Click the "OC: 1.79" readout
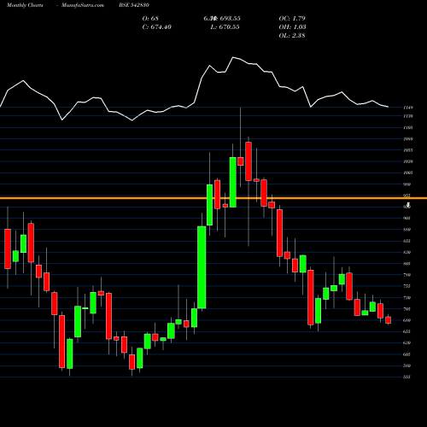Viewport: 427px width, 427px height. click(292, 18)
